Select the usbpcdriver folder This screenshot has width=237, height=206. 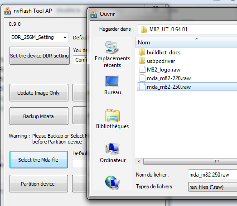157,61
